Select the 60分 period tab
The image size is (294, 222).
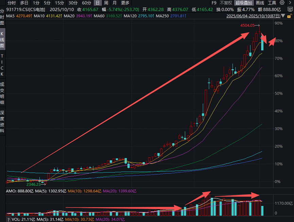coord(86,3)
